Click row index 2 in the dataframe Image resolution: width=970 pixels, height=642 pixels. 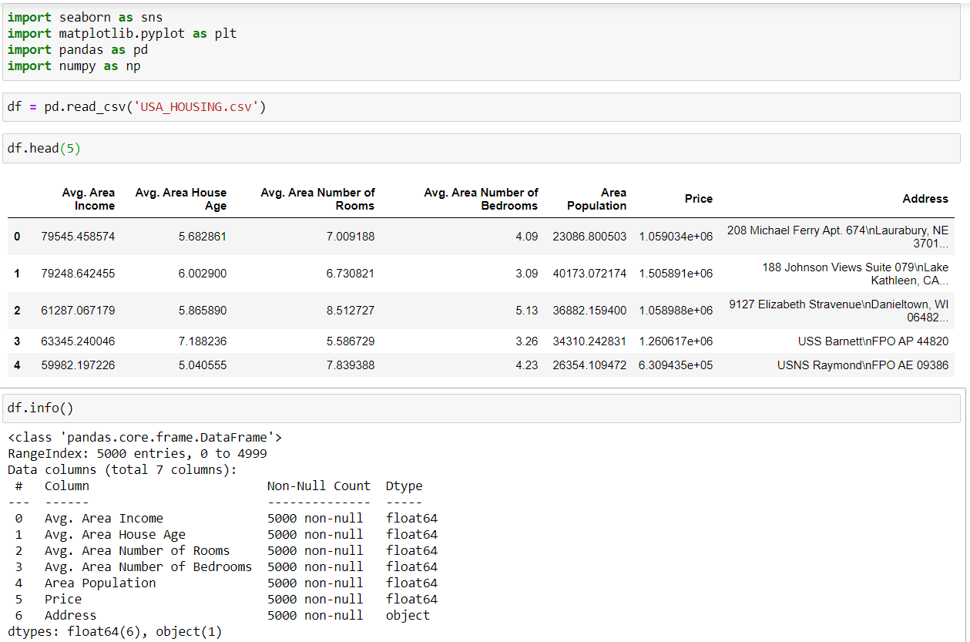pyautogui.click(x=17, y=311)
